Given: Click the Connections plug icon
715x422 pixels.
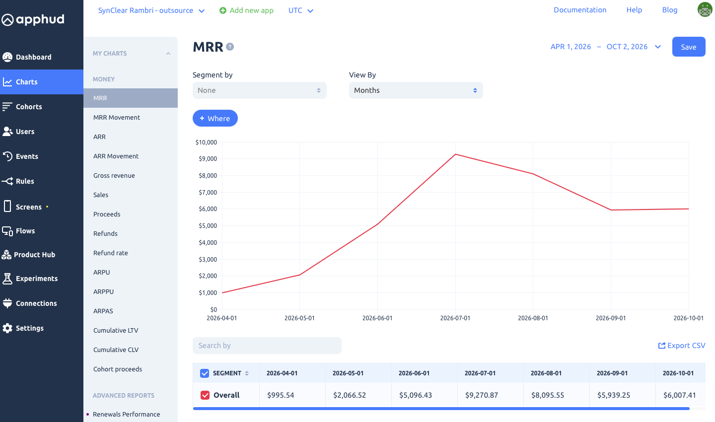Looking at the screenshot, I should coord(7,303).
